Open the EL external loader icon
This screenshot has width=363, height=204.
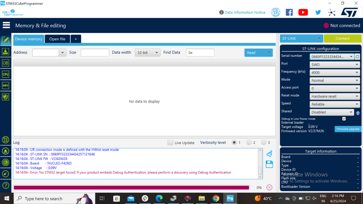pyautogui.click(x=5, y=162)
